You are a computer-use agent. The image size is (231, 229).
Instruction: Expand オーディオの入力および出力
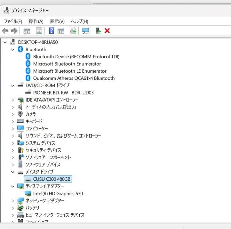pos(13,107)
